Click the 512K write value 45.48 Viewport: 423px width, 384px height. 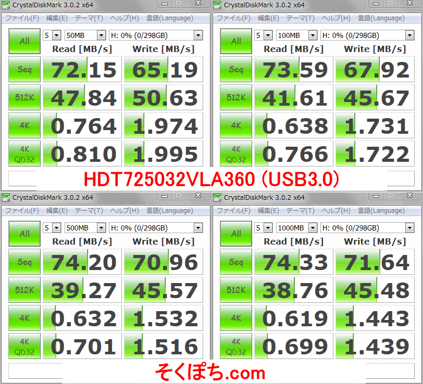point(375,290)
